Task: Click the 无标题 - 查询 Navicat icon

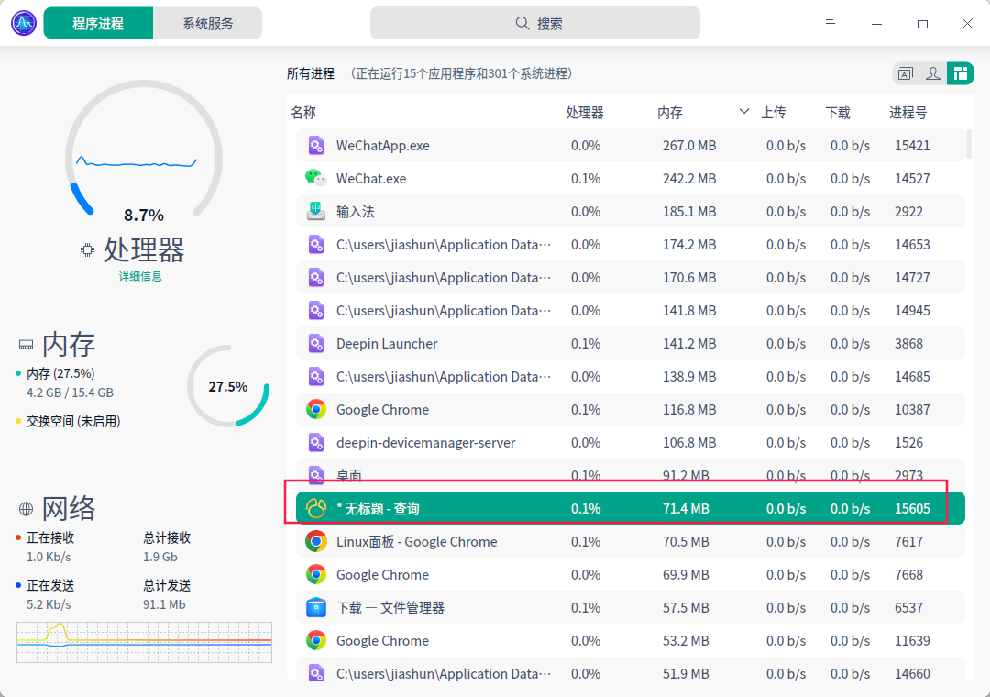Action: point(316,509)
